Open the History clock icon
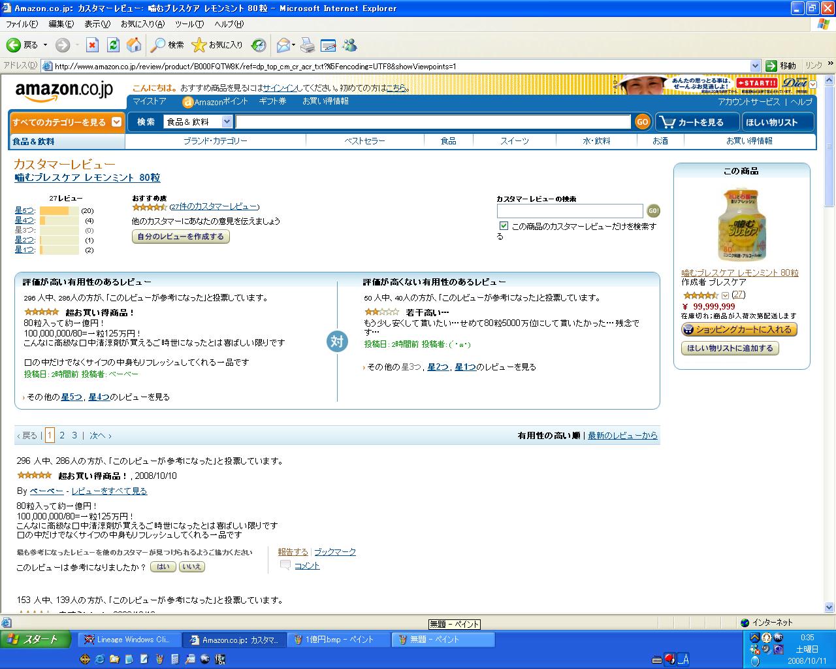The width and height of the screenshot is (836, 669). coord(259,45)
